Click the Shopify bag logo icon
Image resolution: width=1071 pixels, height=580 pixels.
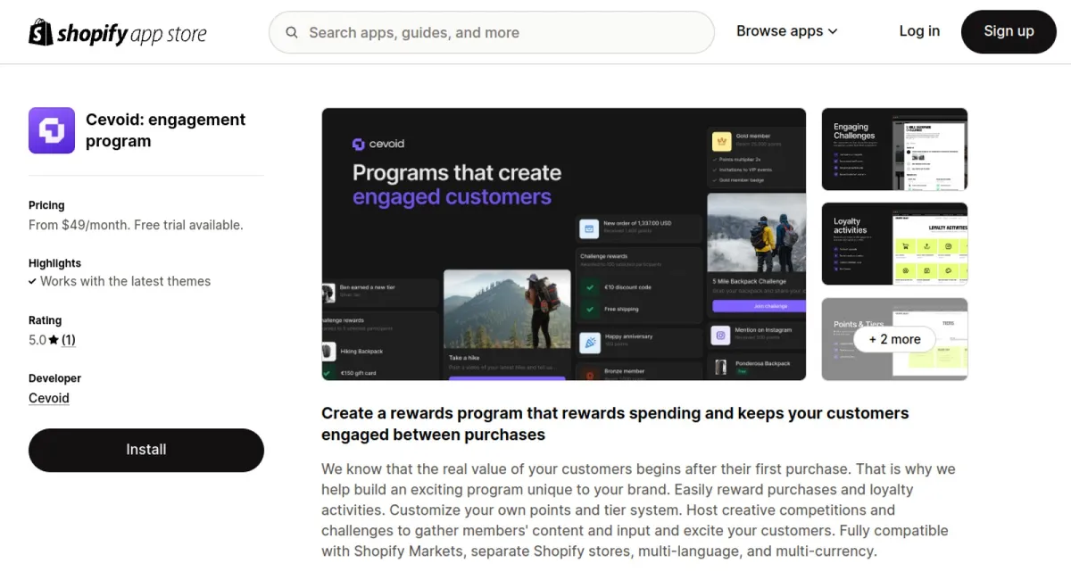point(41,32)
